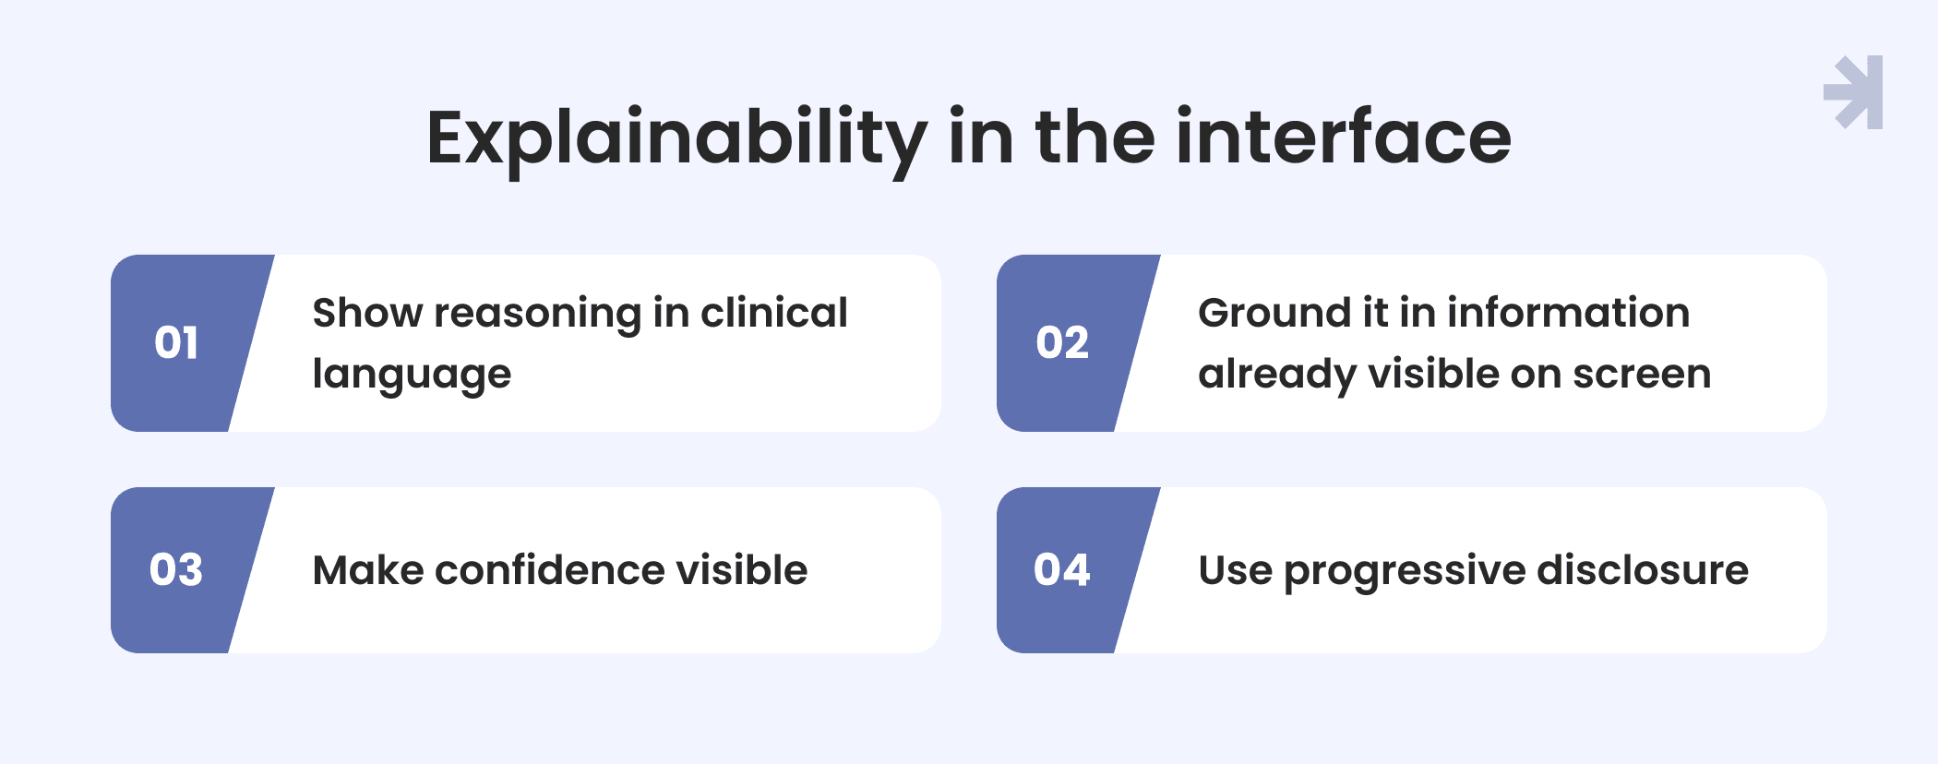Click 'already visible on screen' text line
Screen dimensions: 1938x764
pyautogui.click(x=1454, y=375)
